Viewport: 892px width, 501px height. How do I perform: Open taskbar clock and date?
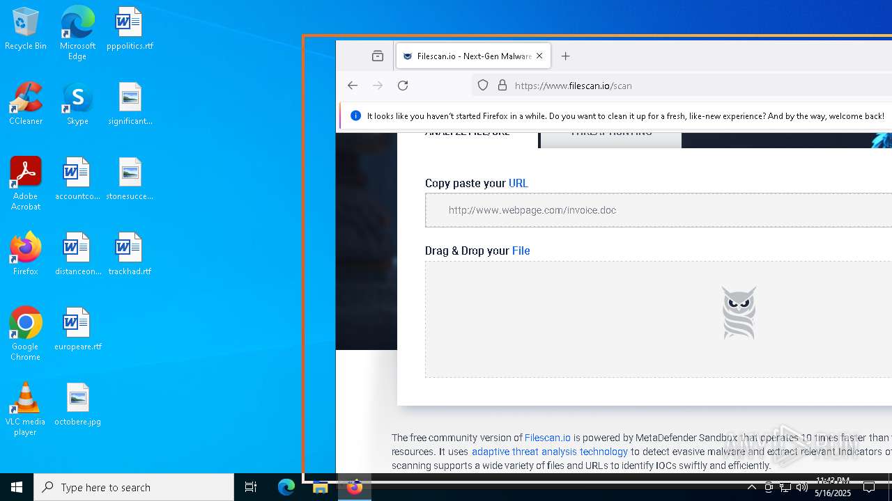coord(833,487)
